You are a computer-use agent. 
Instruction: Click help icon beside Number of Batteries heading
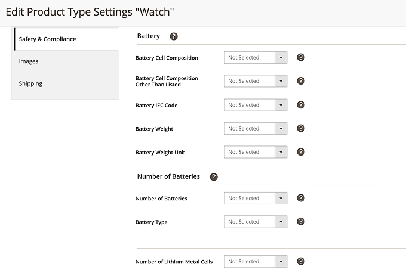click(214, 177)
